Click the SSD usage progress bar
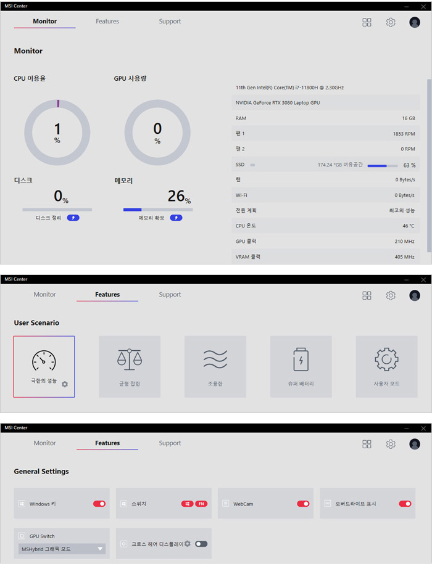Image resolution: width=432 pixels, height=566 pixels. tap(383, 166)
